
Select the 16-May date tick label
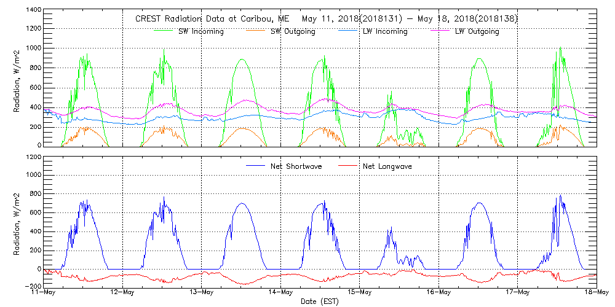pos(438,293)
